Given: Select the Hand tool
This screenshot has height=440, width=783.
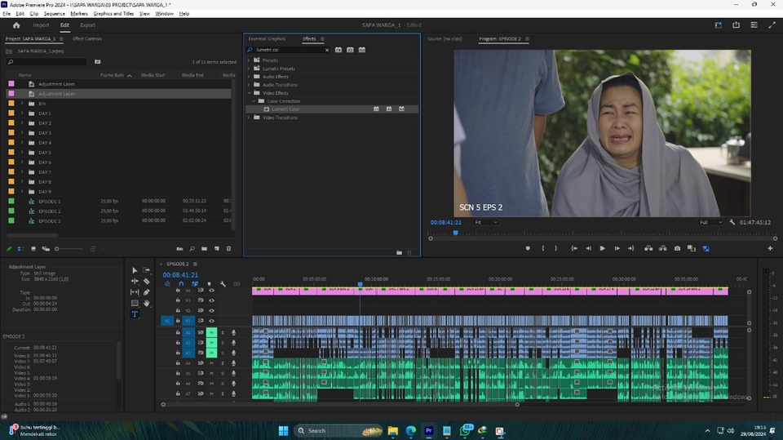Looking at the screenshot, I should click(146, 303).
